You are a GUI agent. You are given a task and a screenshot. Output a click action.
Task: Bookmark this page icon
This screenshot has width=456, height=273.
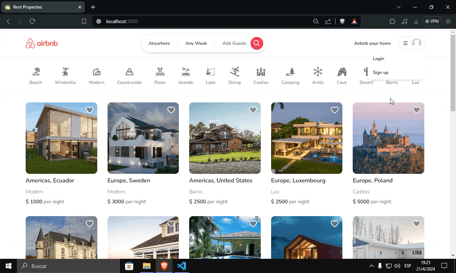click(84, 21)
